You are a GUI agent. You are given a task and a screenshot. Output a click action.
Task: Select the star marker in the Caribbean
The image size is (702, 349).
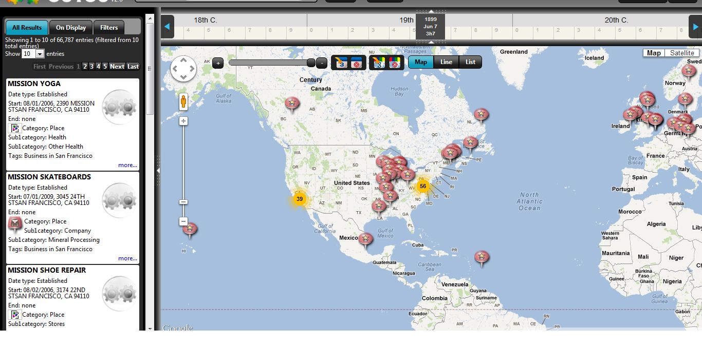pos(482,258)
